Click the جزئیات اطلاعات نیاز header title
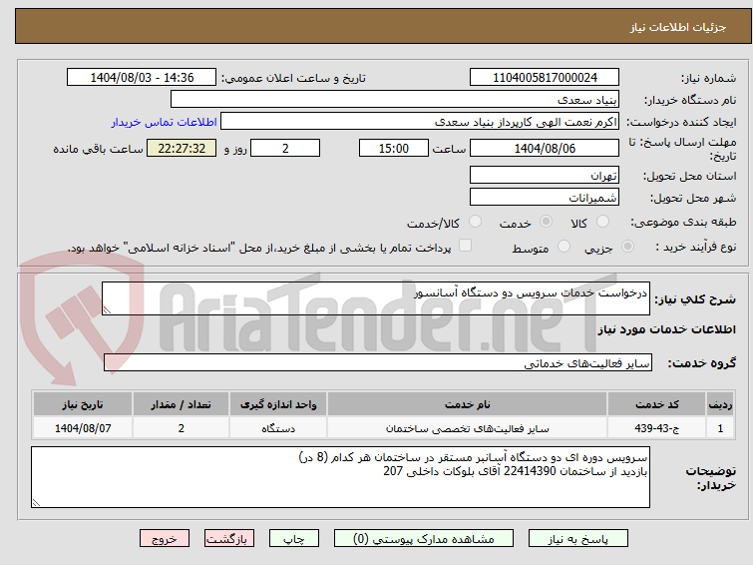The height and width of the screenshot is (565, 753). coord(677,27)
